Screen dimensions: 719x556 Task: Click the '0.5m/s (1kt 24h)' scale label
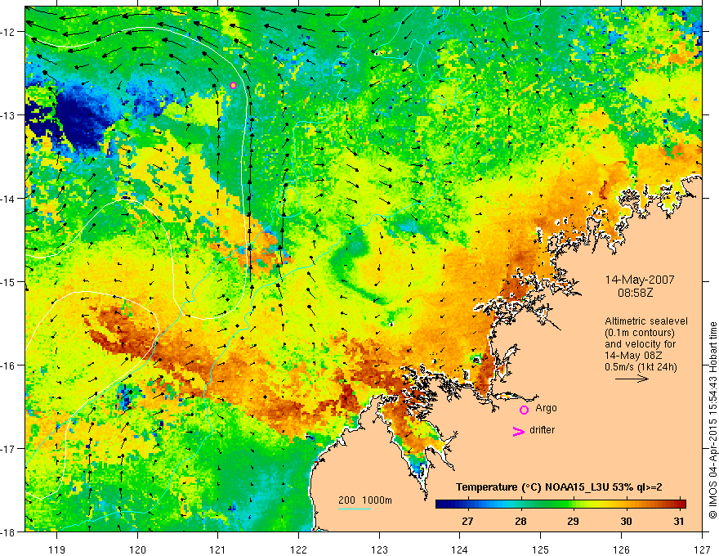tap(641, 367)
